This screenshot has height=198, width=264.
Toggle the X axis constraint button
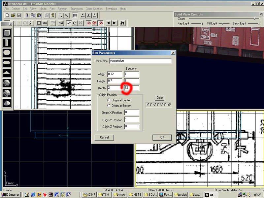pyautogui.click(x=89, y=23)
